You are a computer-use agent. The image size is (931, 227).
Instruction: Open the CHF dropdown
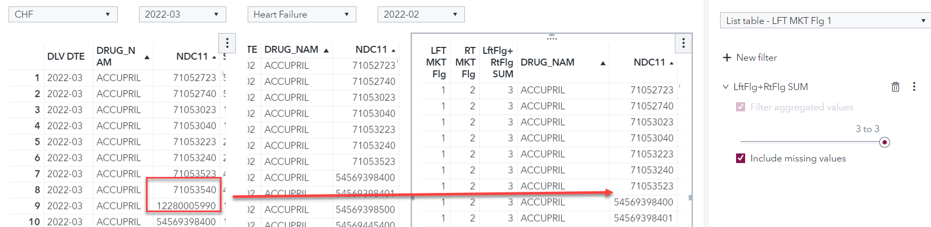(x=63, y=14)
